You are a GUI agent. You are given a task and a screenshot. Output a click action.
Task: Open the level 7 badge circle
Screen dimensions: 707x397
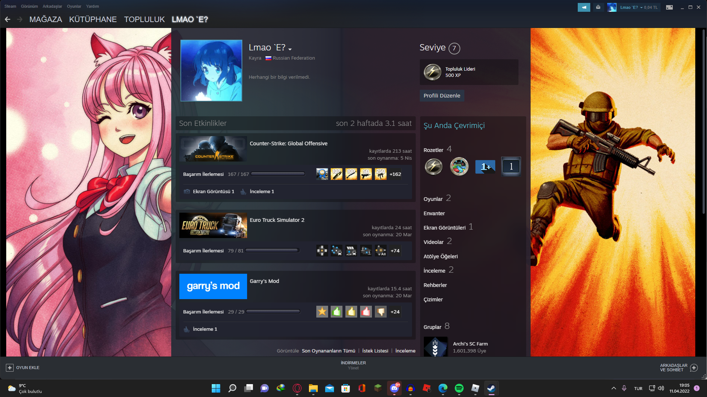coord(454,48)
